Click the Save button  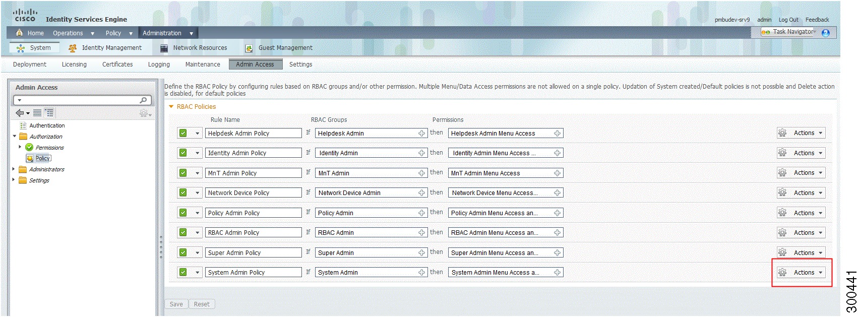click(x=176, y=304)
